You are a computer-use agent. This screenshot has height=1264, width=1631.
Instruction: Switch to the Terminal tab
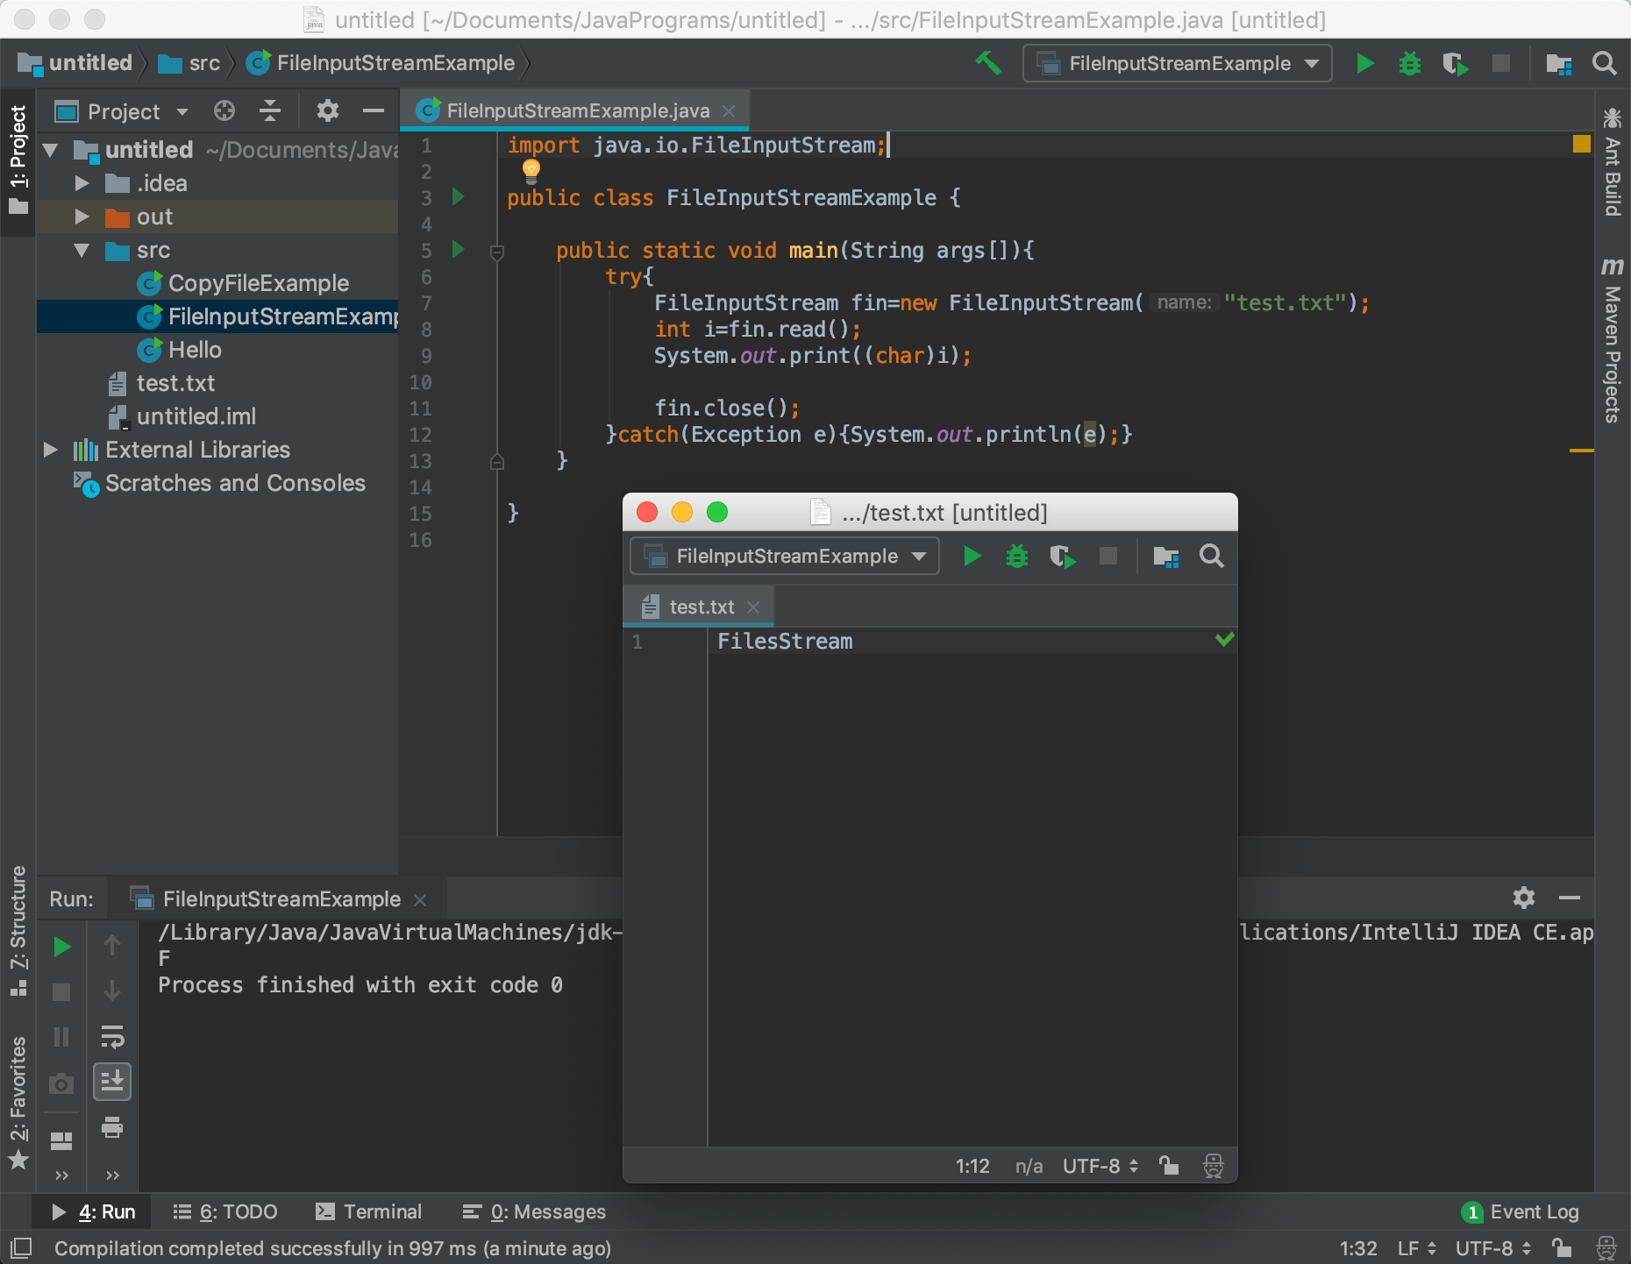[x=368, y=1211]
